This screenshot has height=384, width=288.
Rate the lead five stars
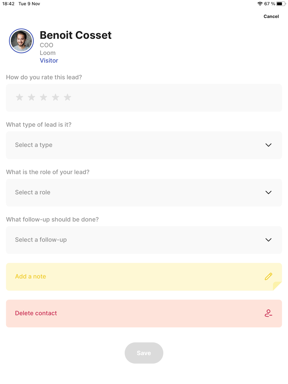click(x=67, y=97)
